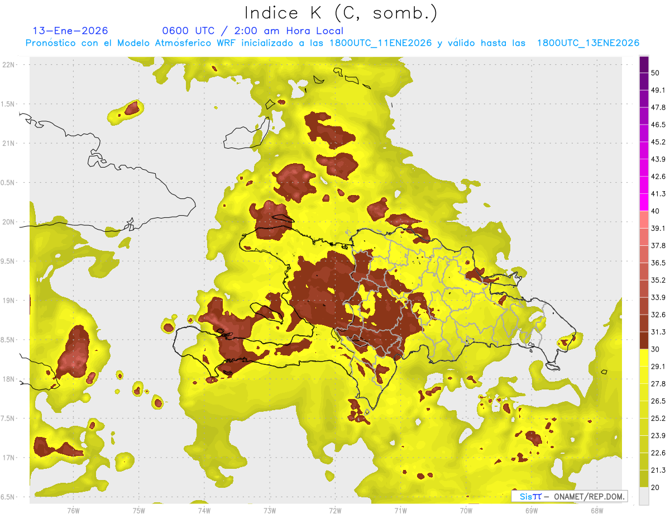Click the '35.2' value on the color scale
Viewport: 670px width, 518px height.
[658, 280]
